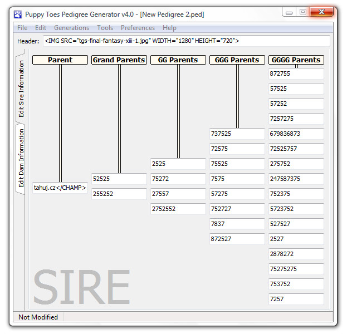Select GG parent field 2525
This screenshot has height=334, width=347.
pos(178,164)
